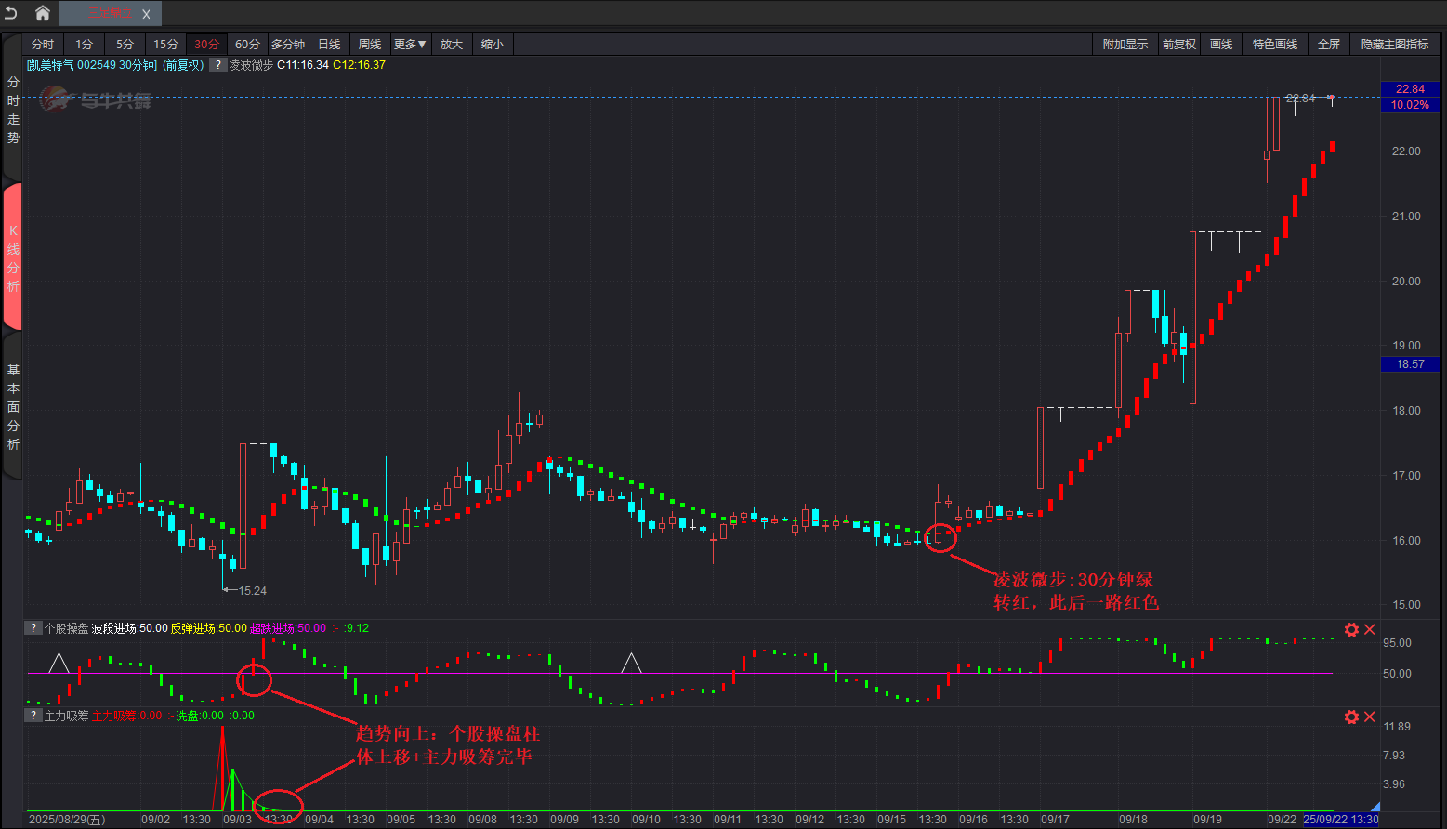Click the 凌波微步 indicator name
This screenshot has height=829, width=1447.
pyautogui.click(x=252, y=65)
